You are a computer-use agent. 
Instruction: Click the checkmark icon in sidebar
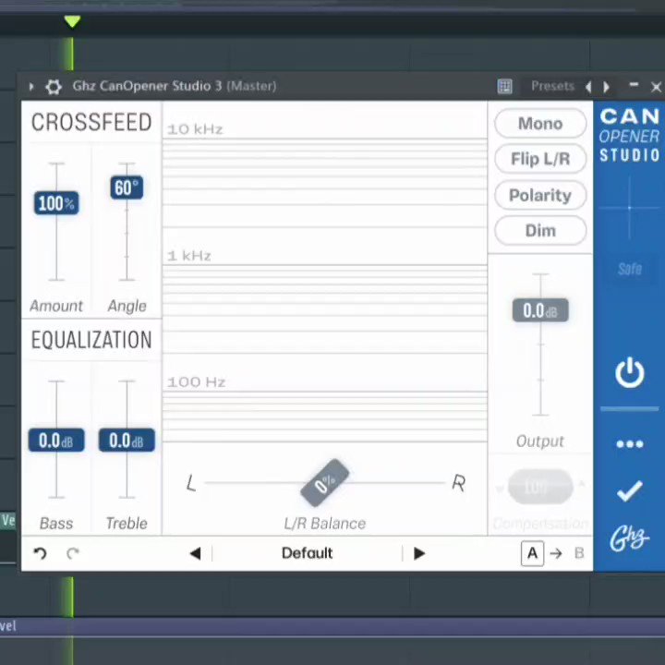(629, 491)
